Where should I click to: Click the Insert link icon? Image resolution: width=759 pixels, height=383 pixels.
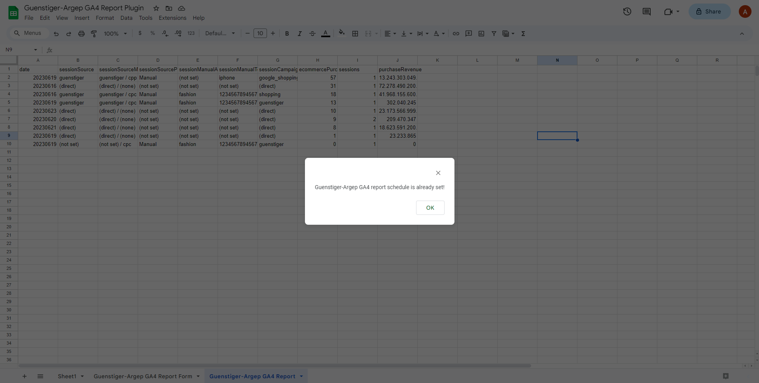(456, 34)
